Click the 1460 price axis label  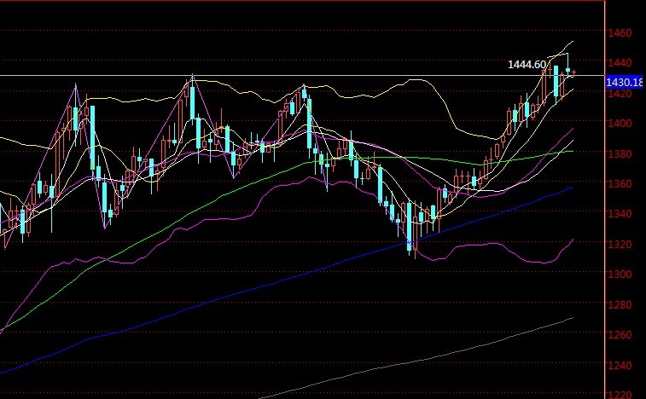point(620,33)
